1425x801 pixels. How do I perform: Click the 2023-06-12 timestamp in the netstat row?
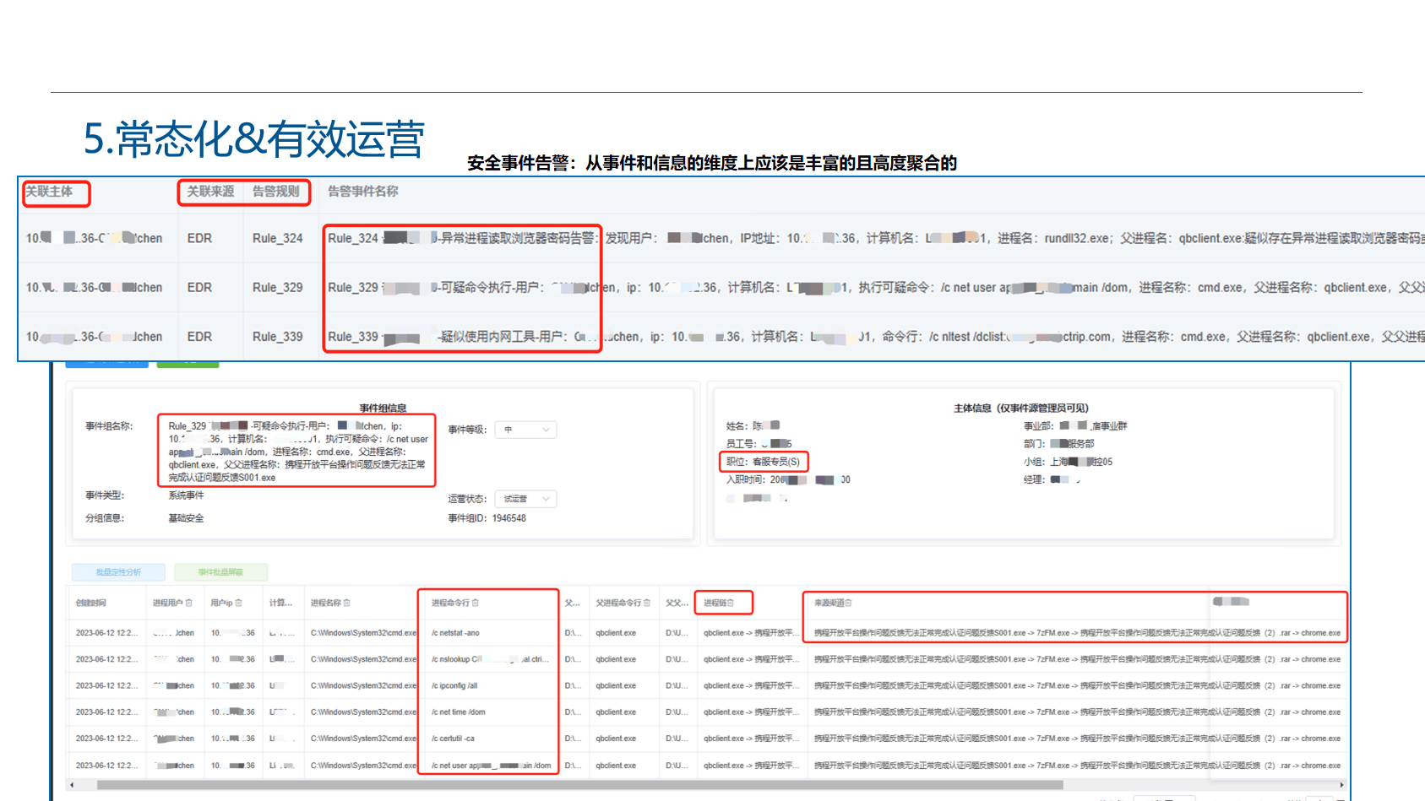click(106, 633)
